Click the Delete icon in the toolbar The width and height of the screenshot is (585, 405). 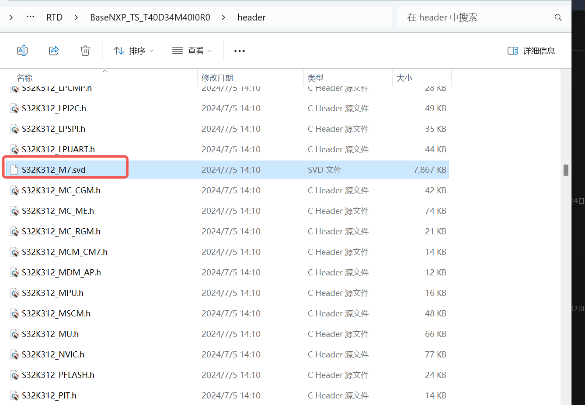pyautogui.click(x=85, y=50)
